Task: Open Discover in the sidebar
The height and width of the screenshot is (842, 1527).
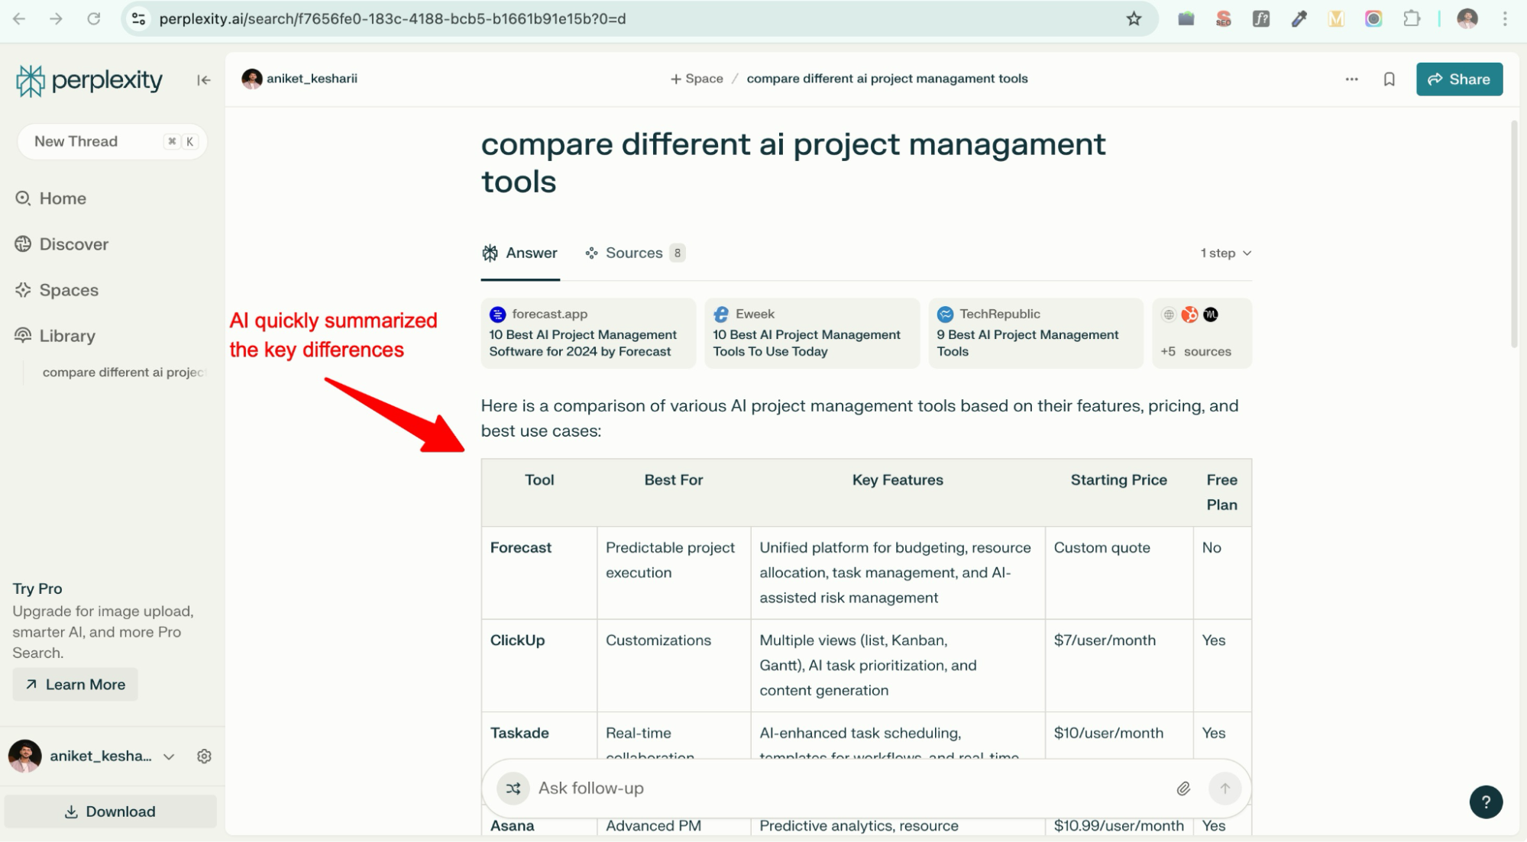Action: click(73, 244)
